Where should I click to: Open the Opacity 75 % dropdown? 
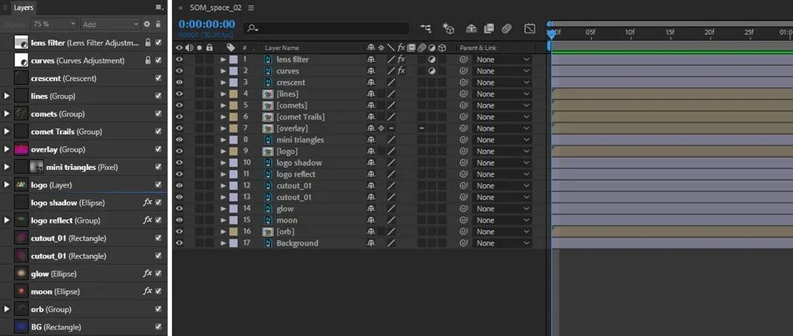pyautogui.click(x=54, y=23)
